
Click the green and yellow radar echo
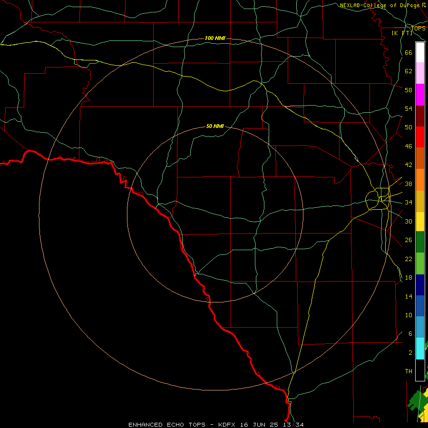coord(419,405)
